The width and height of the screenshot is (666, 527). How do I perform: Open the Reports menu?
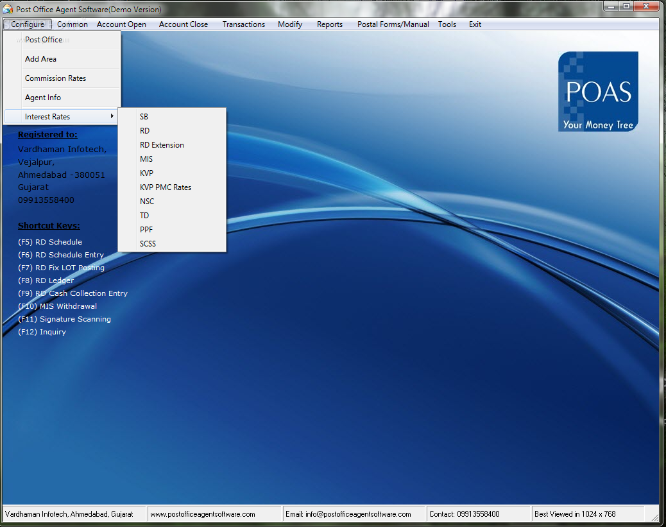pyautogui.click(x=330, y=24)
